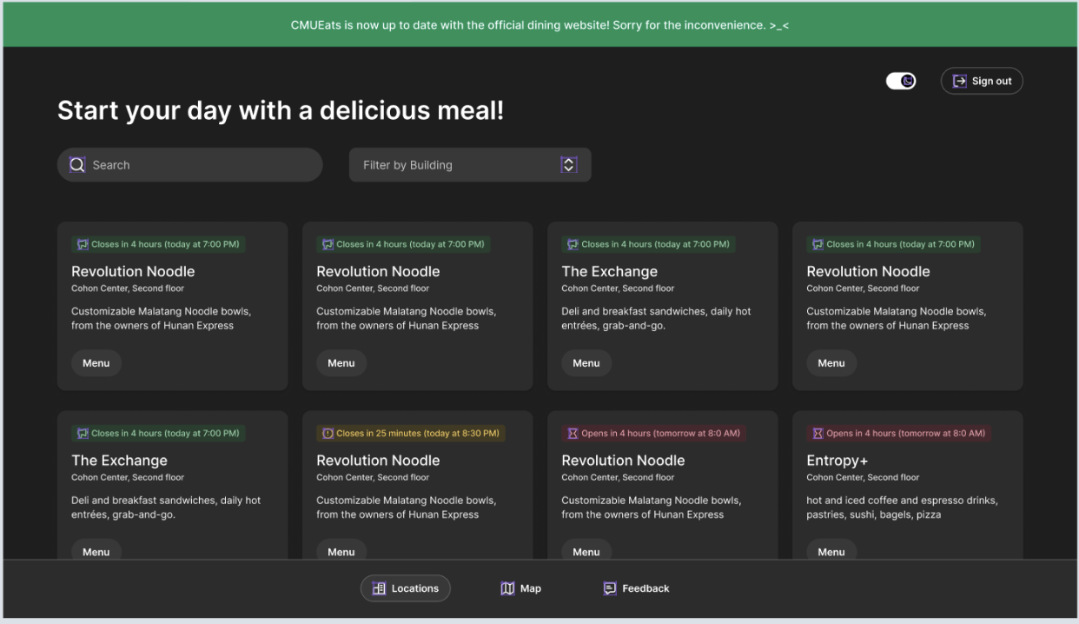Click the magnifying glass search icon
This screenshot has height=624, width=1079.
coord(77,164)
